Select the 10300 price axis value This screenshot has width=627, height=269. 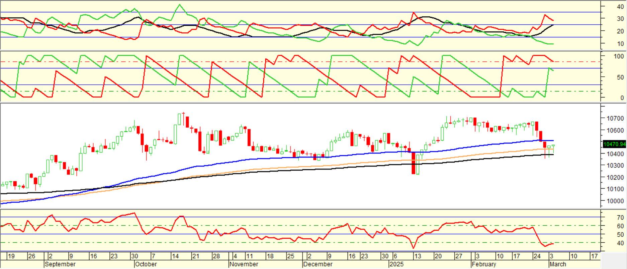coord(616,166)
